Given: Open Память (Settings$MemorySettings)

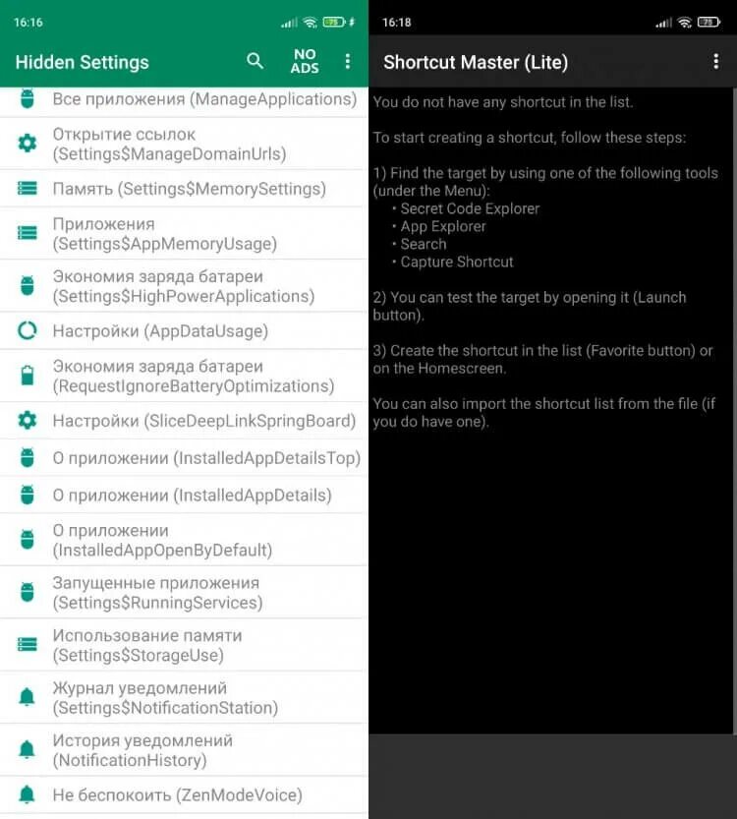Looking at the screenshot, I should [184, 189].
